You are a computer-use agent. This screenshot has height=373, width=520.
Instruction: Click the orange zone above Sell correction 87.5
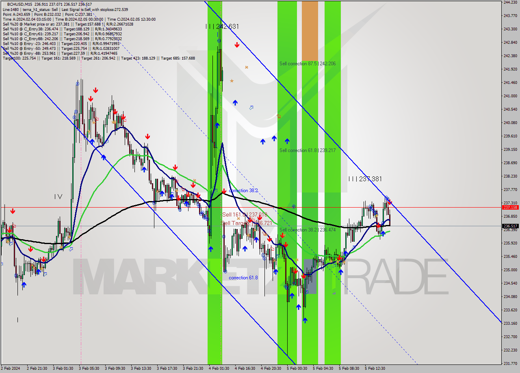[x=310, y=30]
